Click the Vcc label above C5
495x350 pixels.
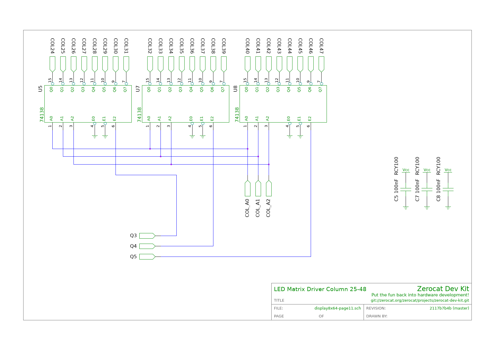(x=406, y=170)
